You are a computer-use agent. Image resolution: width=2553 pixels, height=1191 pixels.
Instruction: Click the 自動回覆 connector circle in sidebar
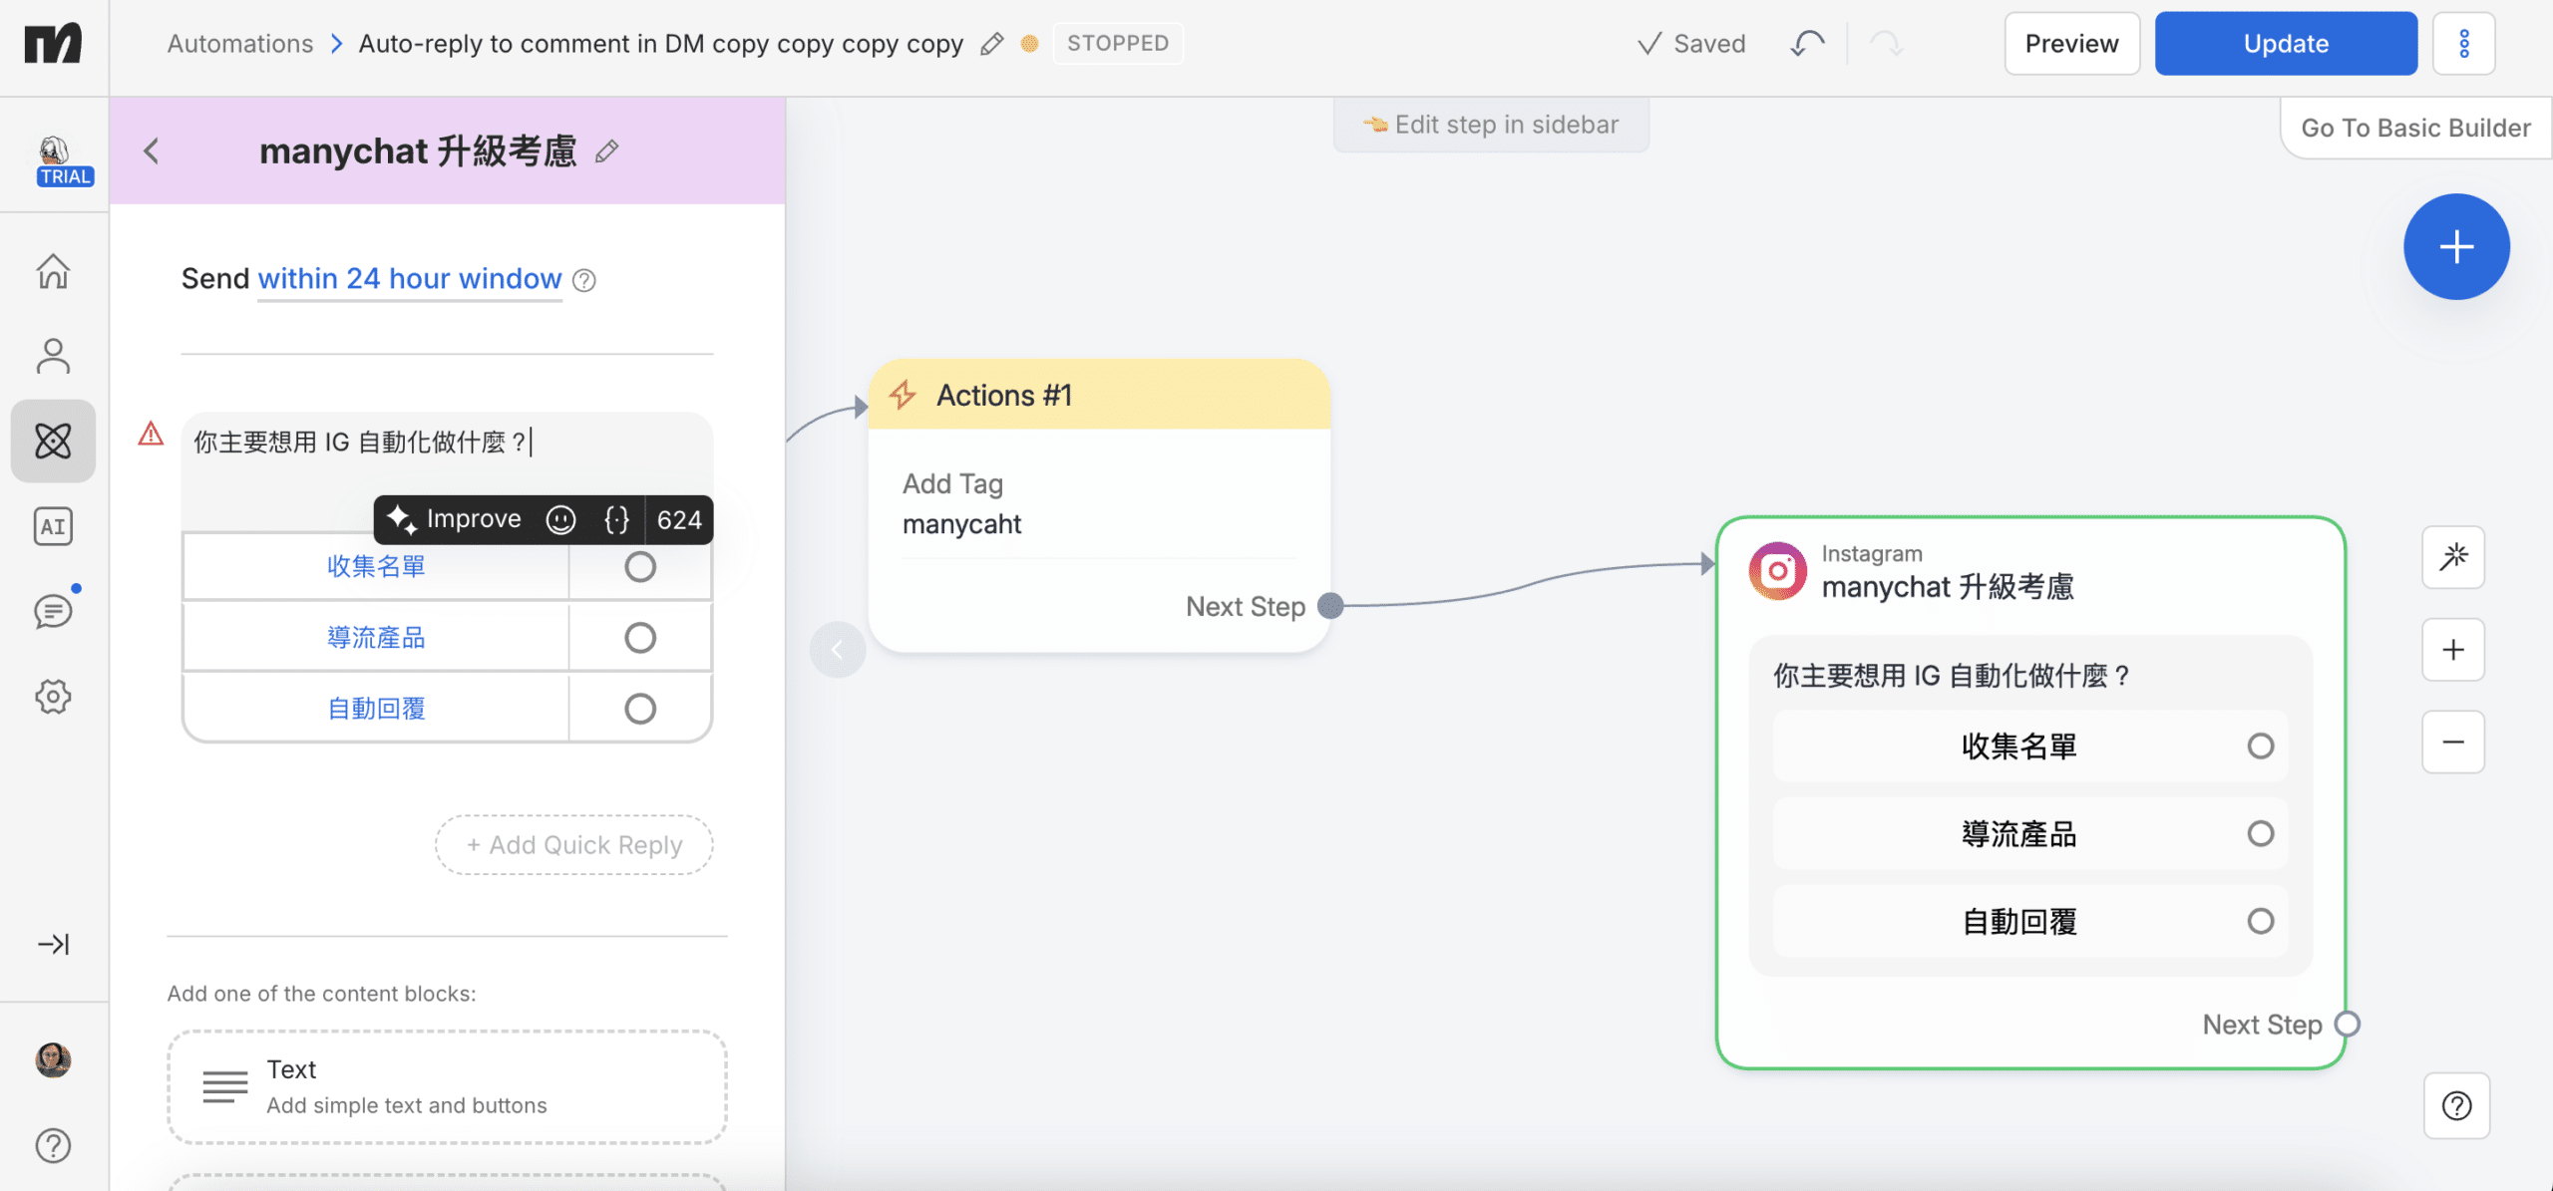point(640,709)
